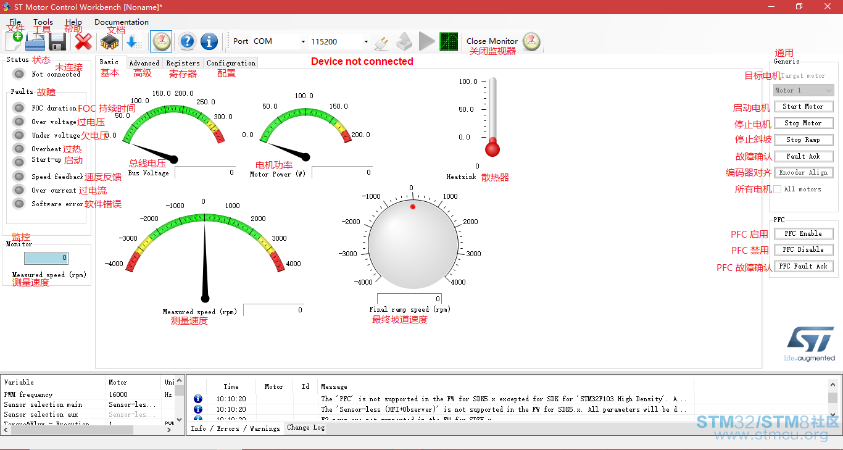
Task: Click the PFC Disable button
Action: click(x=804, y=250)
